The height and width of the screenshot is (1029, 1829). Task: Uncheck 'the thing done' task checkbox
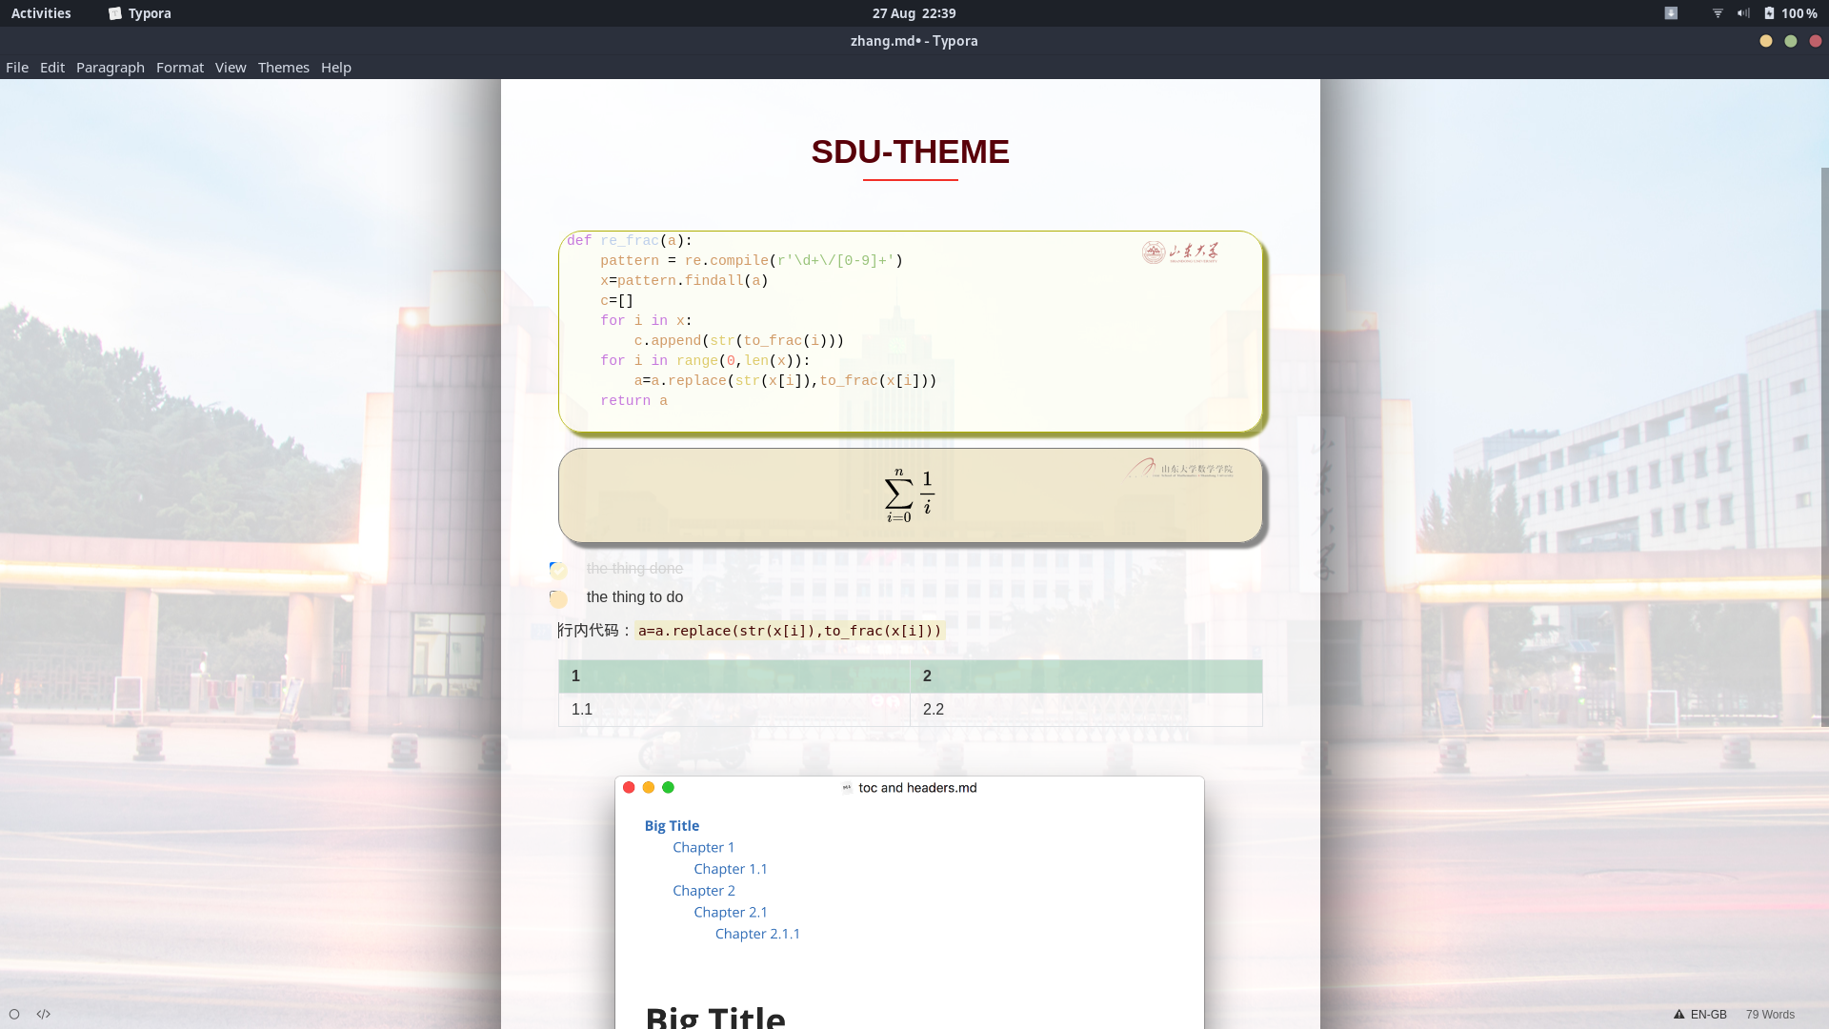pos(558,570)
